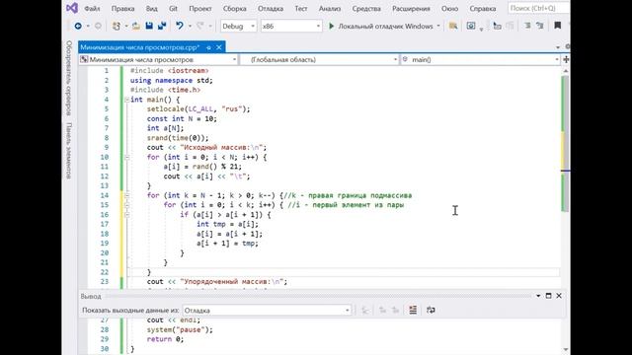
Task: Open the undo history dropdown arrow
Action: click(x=190, y=27)
